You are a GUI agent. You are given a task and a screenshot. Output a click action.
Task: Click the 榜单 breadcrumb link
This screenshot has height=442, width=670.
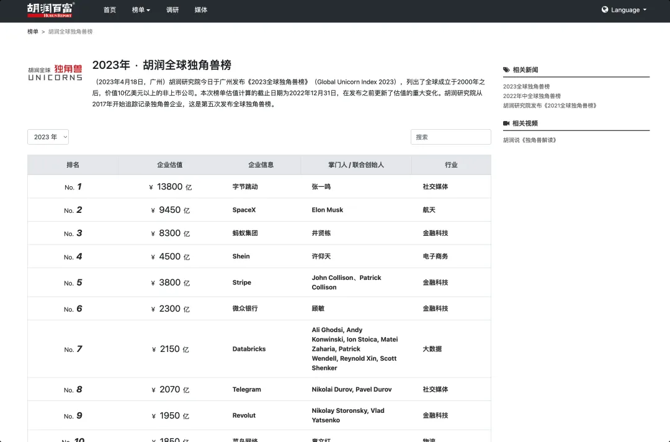(33, 32)
